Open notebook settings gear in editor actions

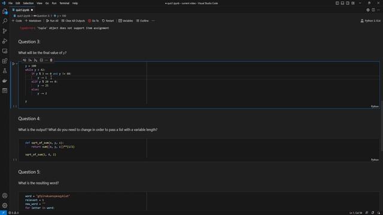point(368,10)
